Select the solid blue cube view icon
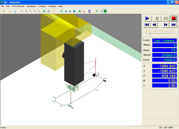This screenshot has height=129, width=179. tap(74, 11)
